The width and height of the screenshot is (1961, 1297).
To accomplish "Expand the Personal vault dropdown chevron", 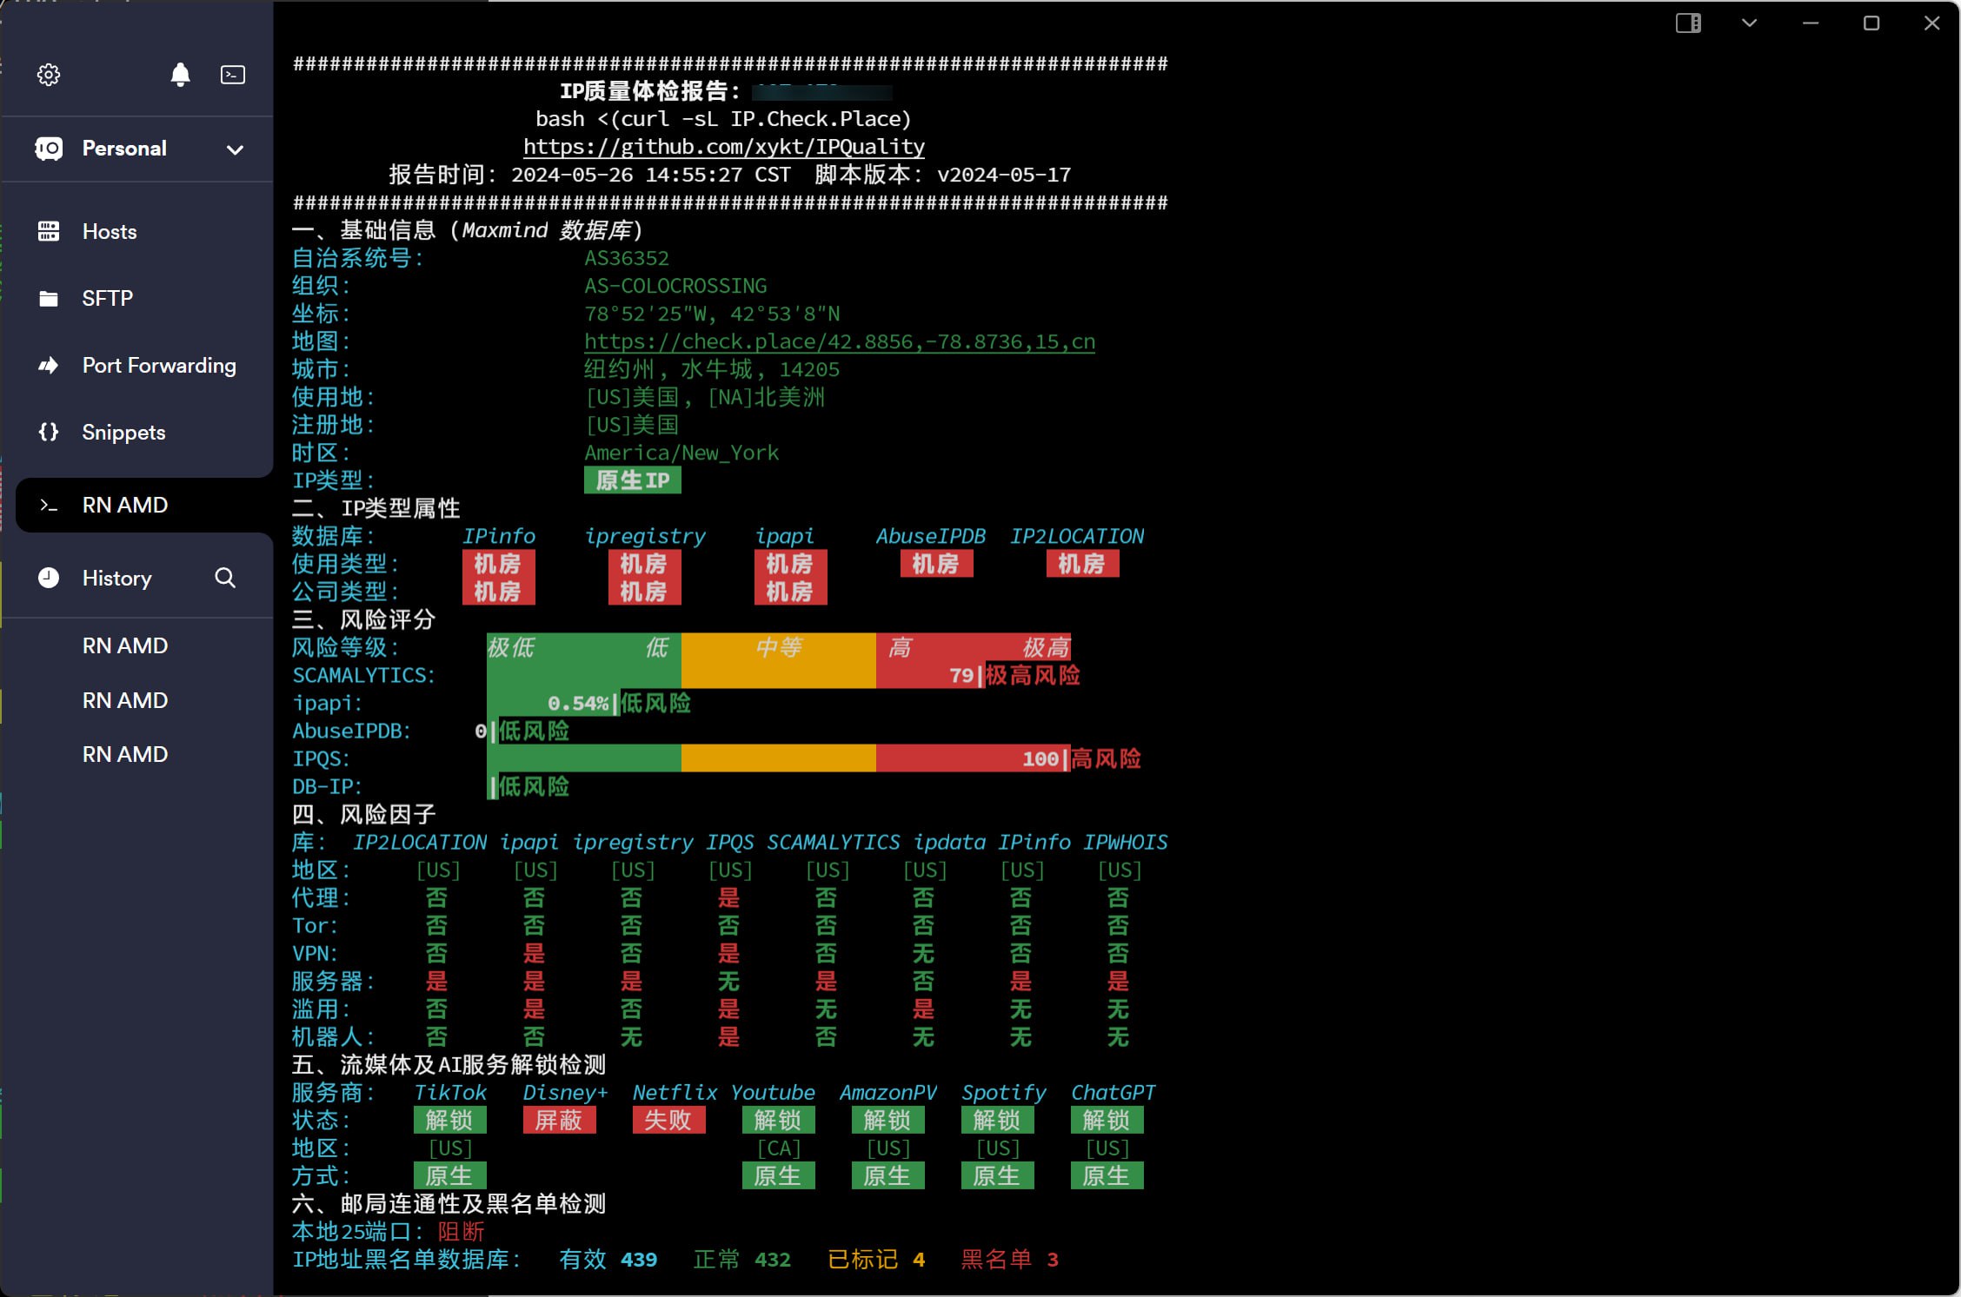I will click(235, 149).
